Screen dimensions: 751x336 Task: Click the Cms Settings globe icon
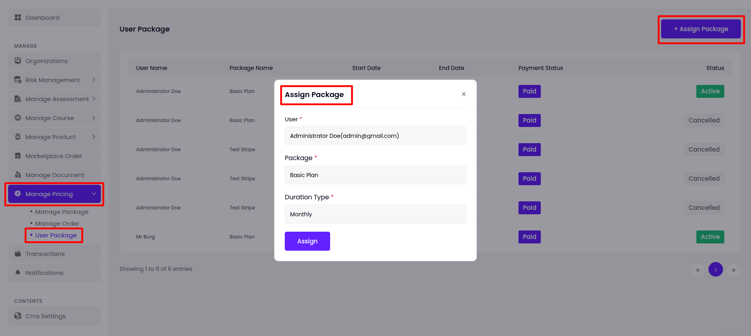pyautogui.click(x=18, y=316)
